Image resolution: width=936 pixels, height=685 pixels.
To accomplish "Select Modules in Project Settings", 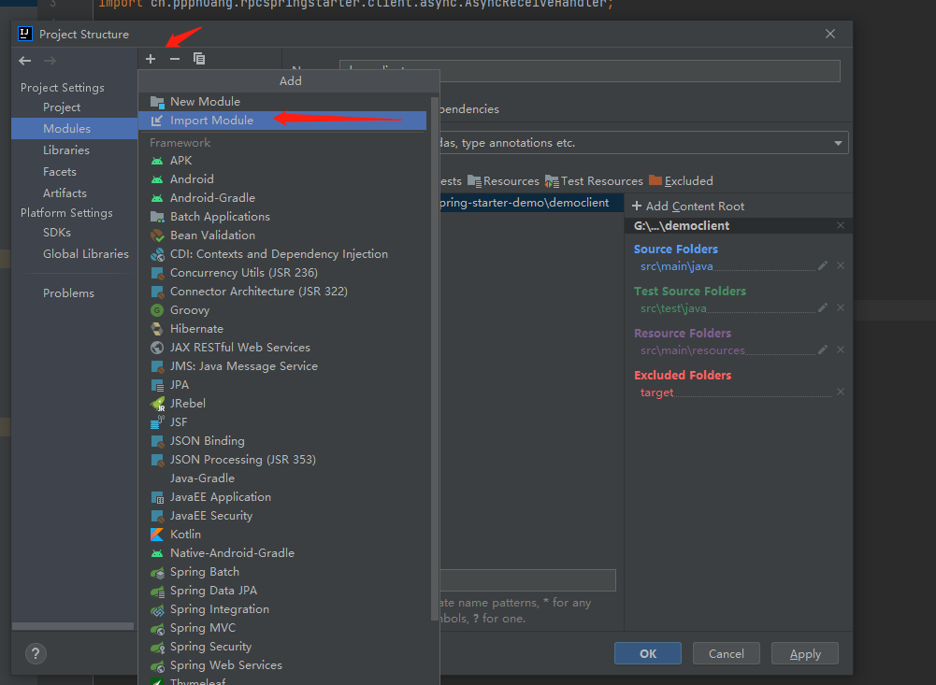I will 75,128.
